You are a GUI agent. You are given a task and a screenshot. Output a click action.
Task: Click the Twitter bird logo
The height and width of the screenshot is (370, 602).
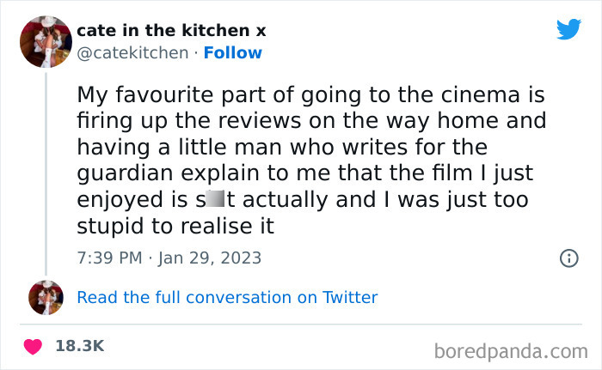tap(568, 30)
